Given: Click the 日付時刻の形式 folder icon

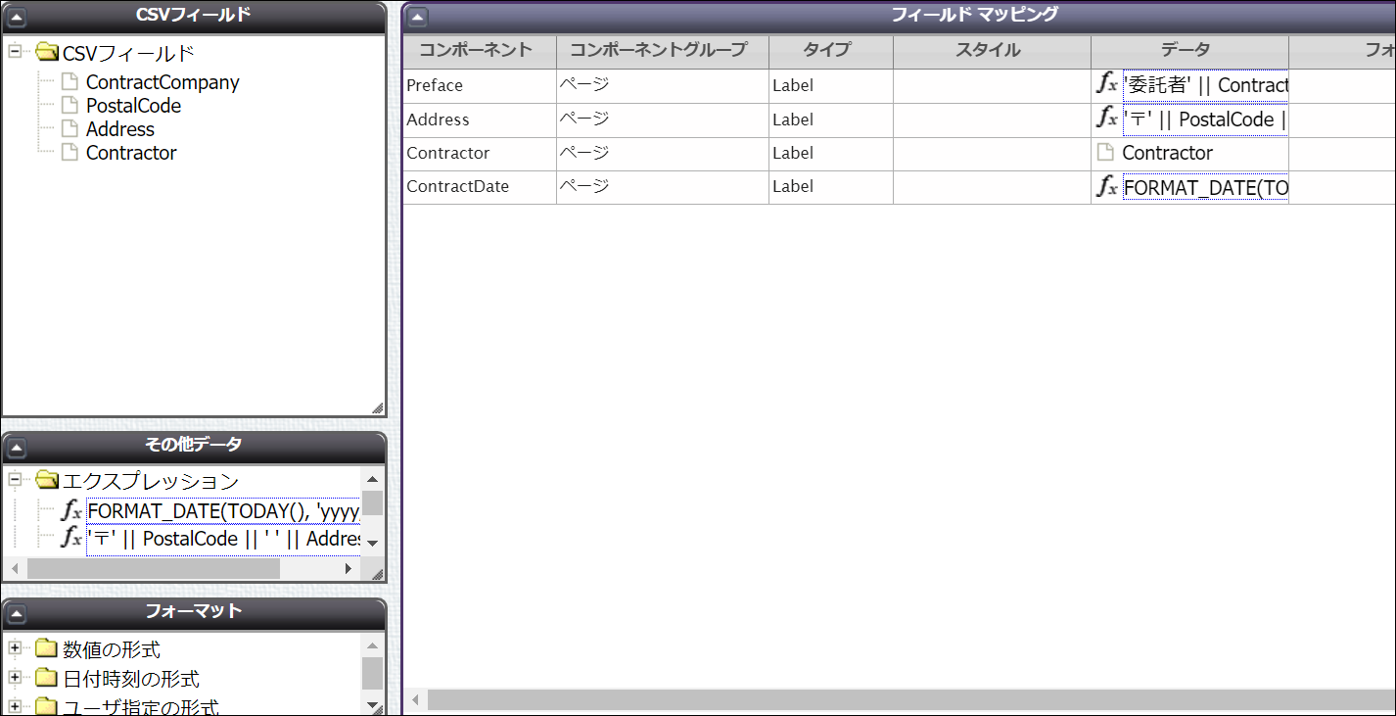Looking at the screenshot, I should [47, 678].
